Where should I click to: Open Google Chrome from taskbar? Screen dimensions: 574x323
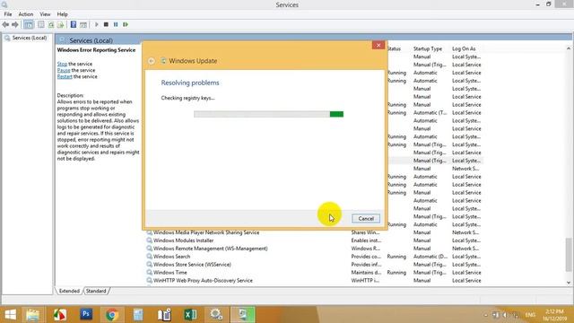click(112, 315)
